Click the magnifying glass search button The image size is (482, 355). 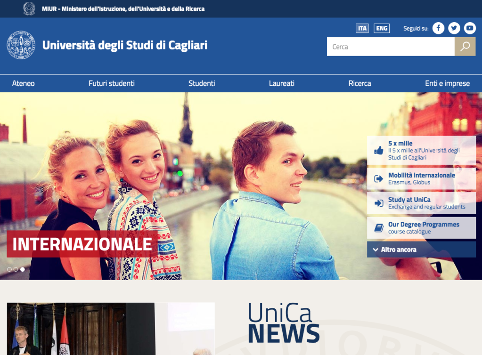[465, 47]
